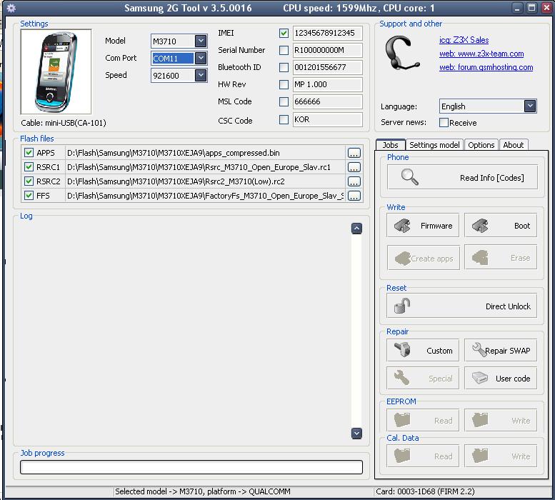Click the CSC Code KOR field
555x500 pixels.
(x=327, y=119)
